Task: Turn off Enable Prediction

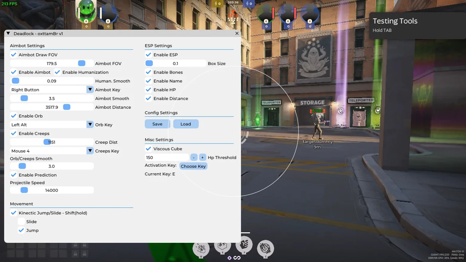Action: pyautogui.click(x=13, y=175)
